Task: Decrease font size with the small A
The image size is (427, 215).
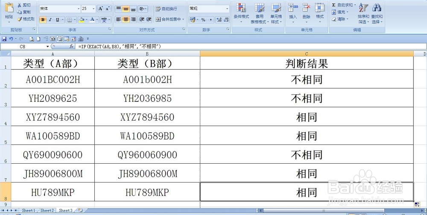Action: click(x=108, y=9)
